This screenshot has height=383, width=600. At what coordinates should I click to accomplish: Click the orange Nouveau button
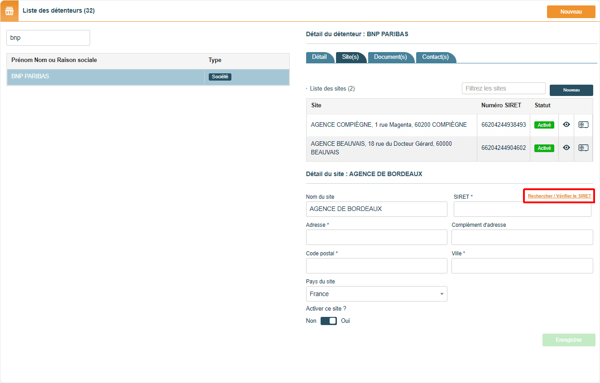pos(571,12)
